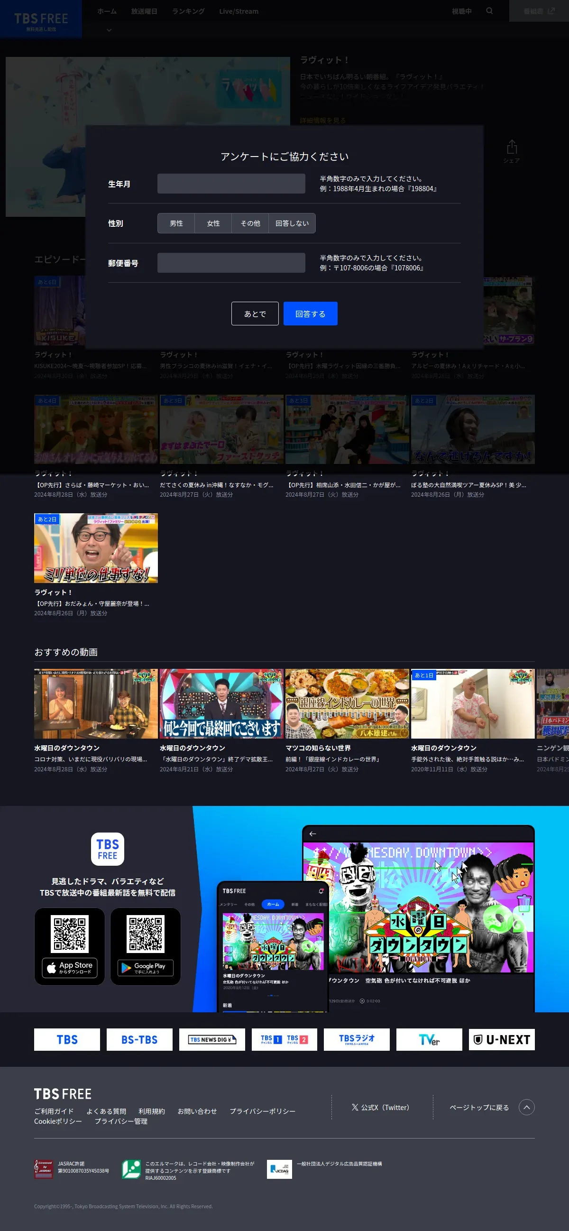Select 回答しない gender option
The width and height of the screenshot is (569, 1231).
point(292,223)
